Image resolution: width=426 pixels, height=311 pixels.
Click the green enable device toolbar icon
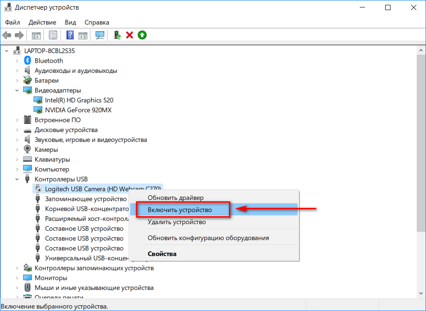click(142, 35)
